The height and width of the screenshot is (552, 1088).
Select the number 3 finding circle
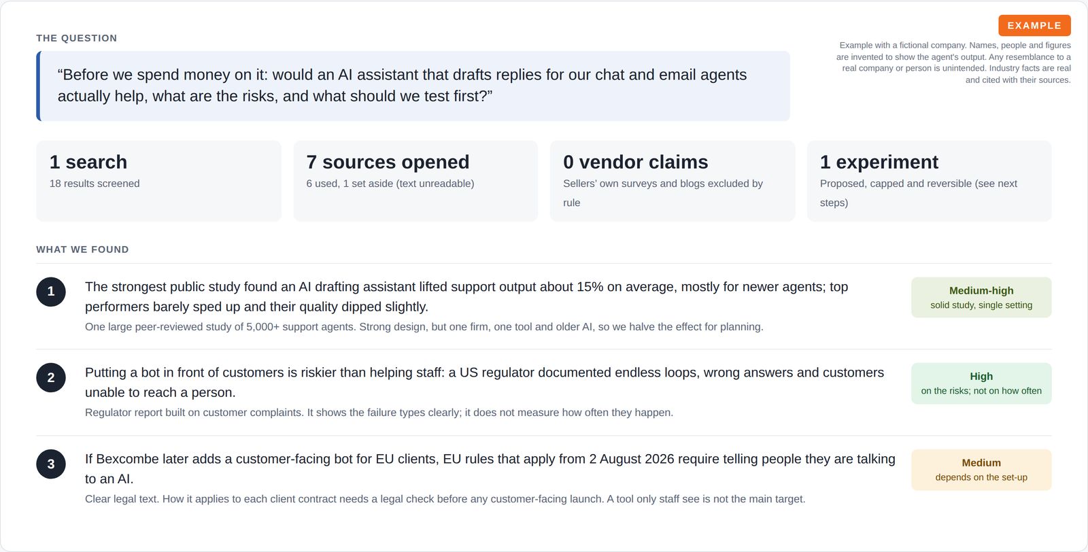pos(51,464)
